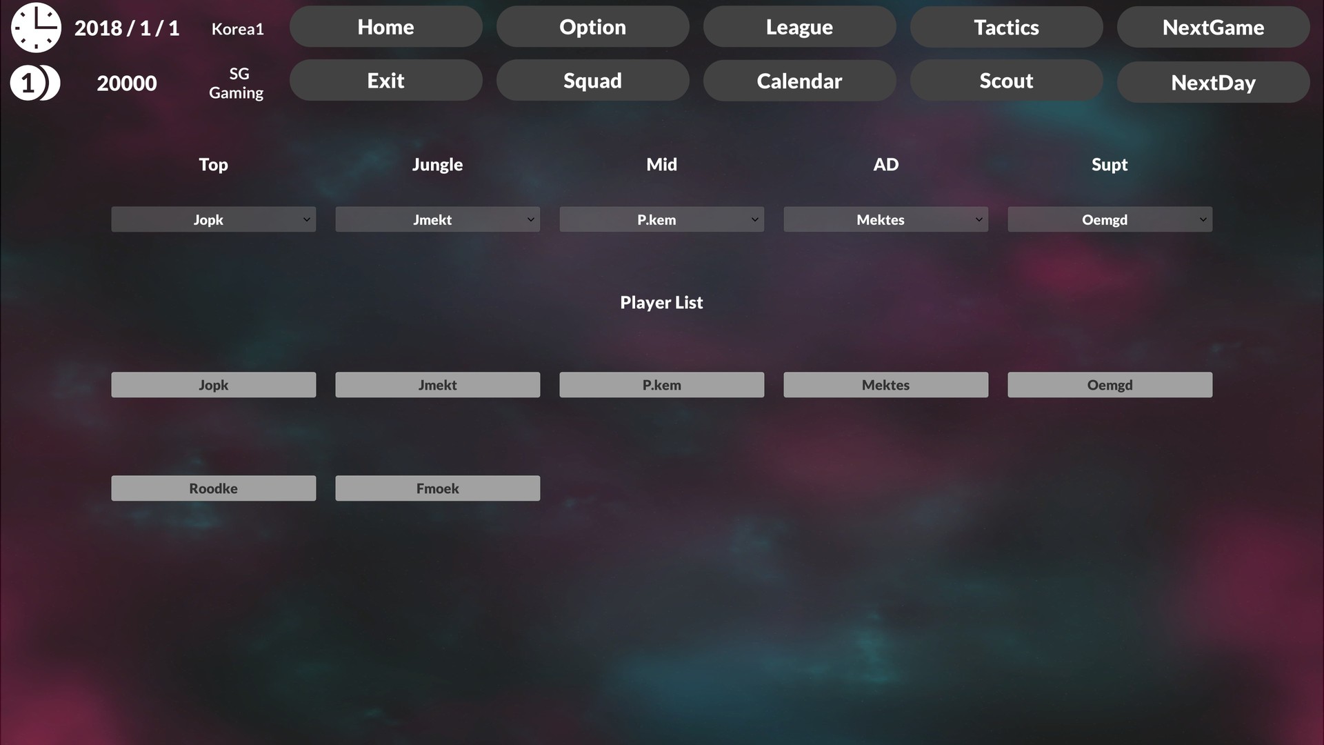Click the Home navigation button
The image size is (1324, 745).
point(385,26)
